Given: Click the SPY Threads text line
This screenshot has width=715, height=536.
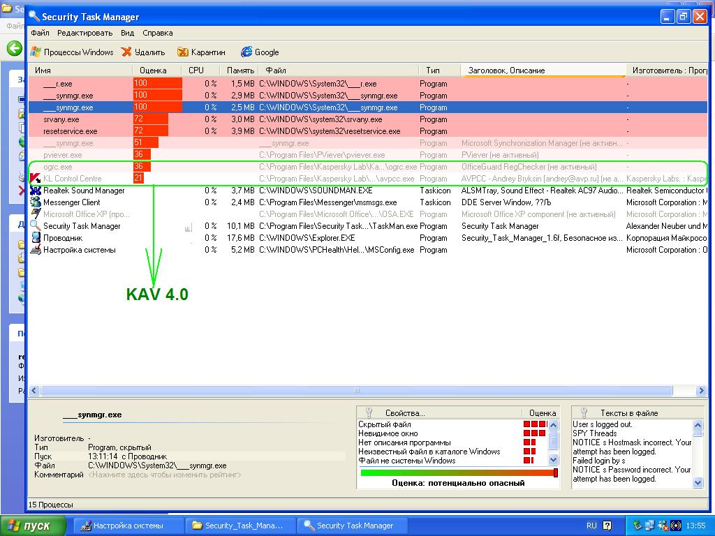Looking at the screenshot, I should click(595, 433).
